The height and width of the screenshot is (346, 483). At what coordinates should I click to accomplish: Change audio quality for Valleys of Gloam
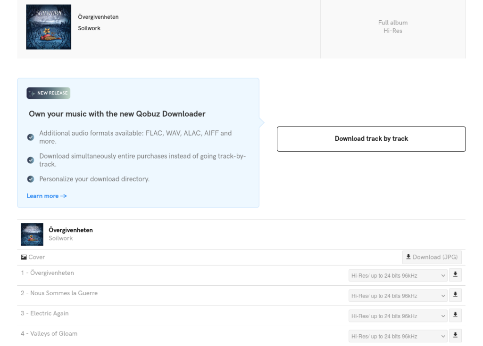click(398, 336)
